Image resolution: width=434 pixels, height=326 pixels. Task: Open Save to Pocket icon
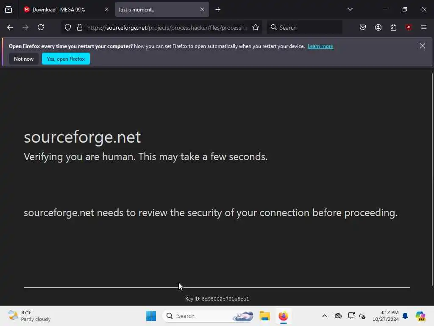tap(363, 28)
